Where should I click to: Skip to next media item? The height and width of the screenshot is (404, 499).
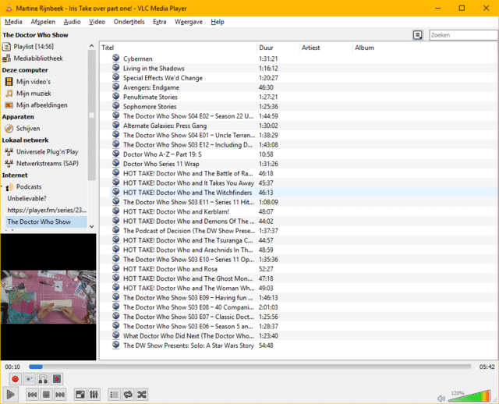click(x=60, y=395)
